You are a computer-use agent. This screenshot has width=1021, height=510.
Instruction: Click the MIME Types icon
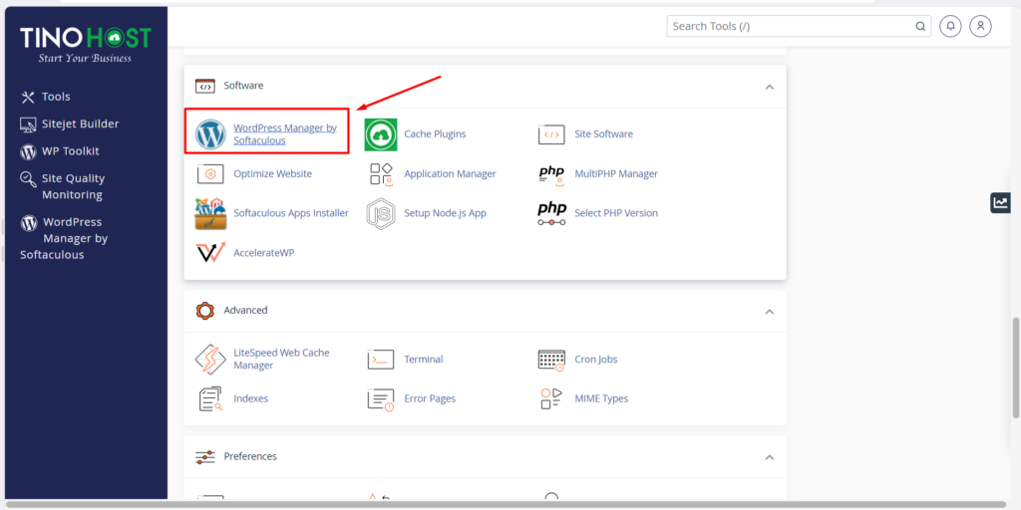pyautogui.click(x=551, y=398)
